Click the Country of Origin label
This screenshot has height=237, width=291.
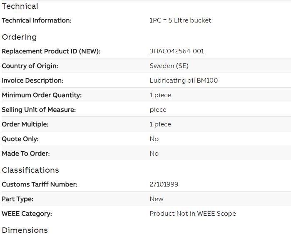tap(30, 66)
